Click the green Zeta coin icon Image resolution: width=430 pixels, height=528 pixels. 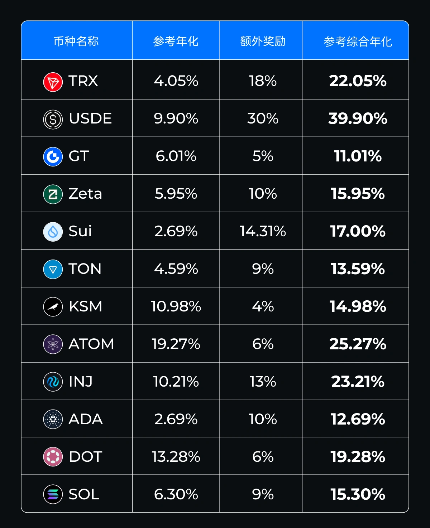pyautogui.click(x=53, y=194)
